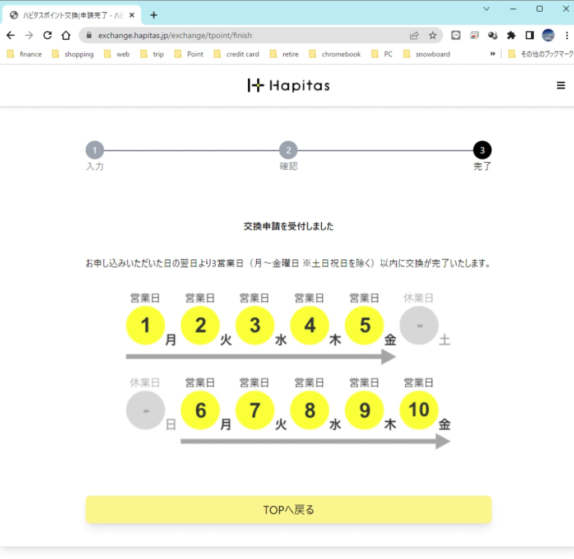Share this page from address bar

[x=414, y=35]
